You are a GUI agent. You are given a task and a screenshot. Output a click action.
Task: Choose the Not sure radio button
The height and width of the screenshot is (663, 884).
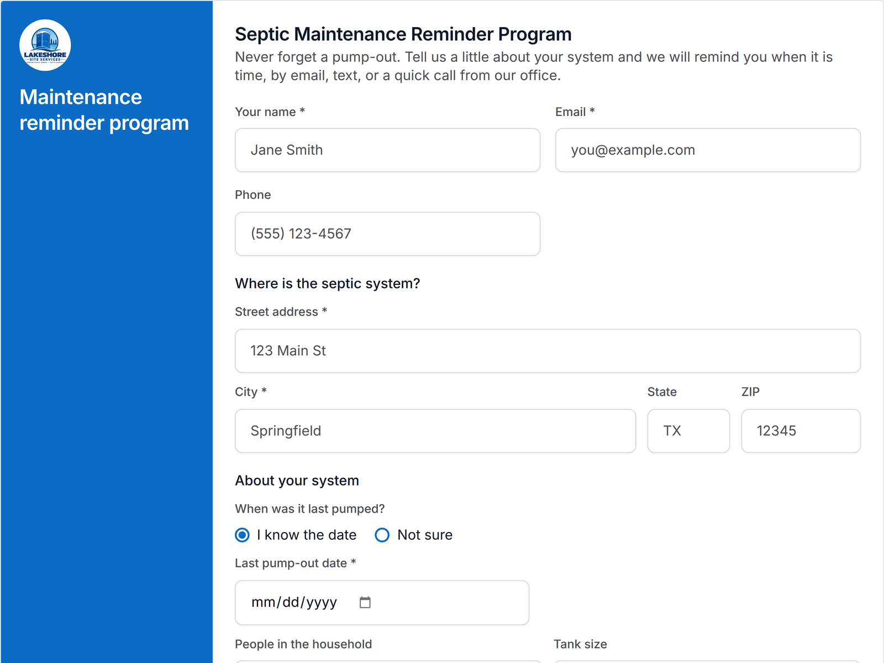pos(382,535)
